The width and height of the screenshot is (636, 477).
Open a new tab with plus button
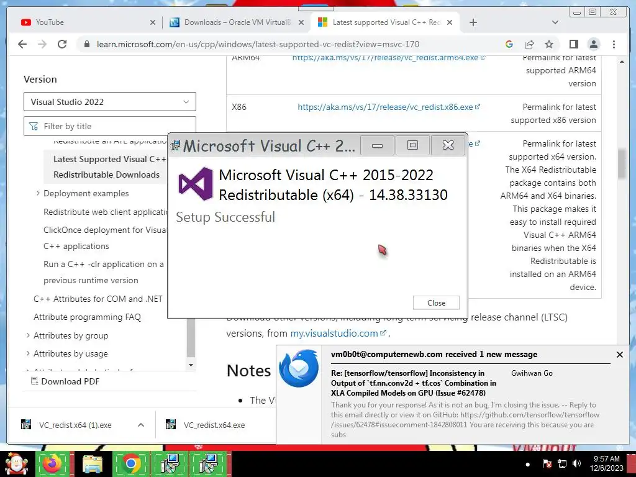coord(473,22)
